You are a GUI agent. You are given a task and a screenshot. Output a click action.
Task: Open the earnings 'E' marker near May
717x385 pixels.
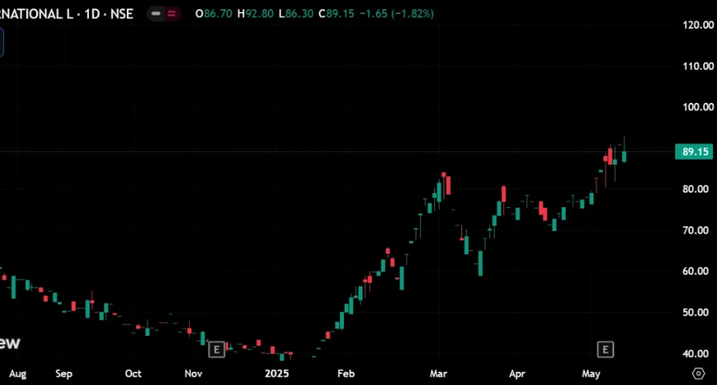606,350
